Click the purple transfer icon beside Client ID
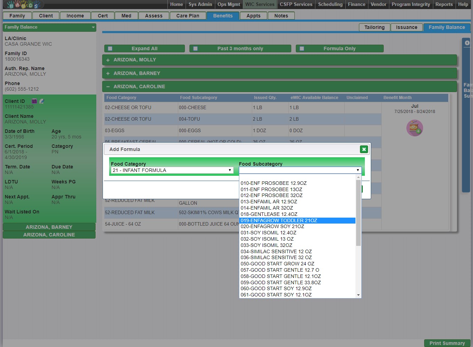Image resolution: width=473 pixels, height=347 pixels. click(34, 101)
